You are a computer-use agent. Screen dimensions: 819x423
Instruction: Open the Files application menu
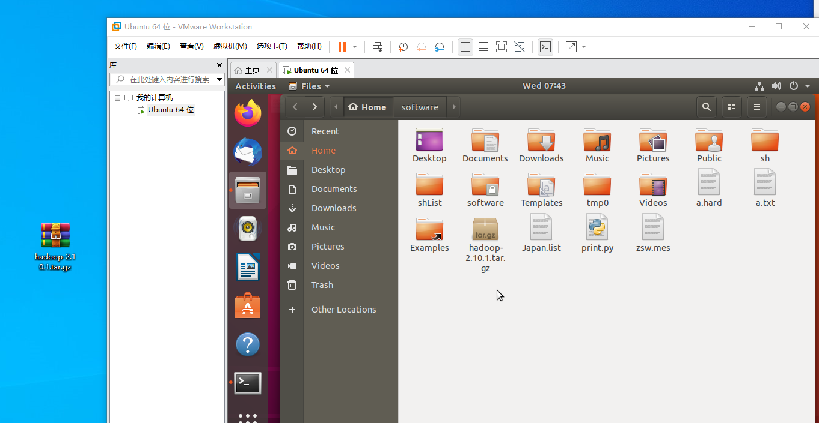(x=308, y=86)
